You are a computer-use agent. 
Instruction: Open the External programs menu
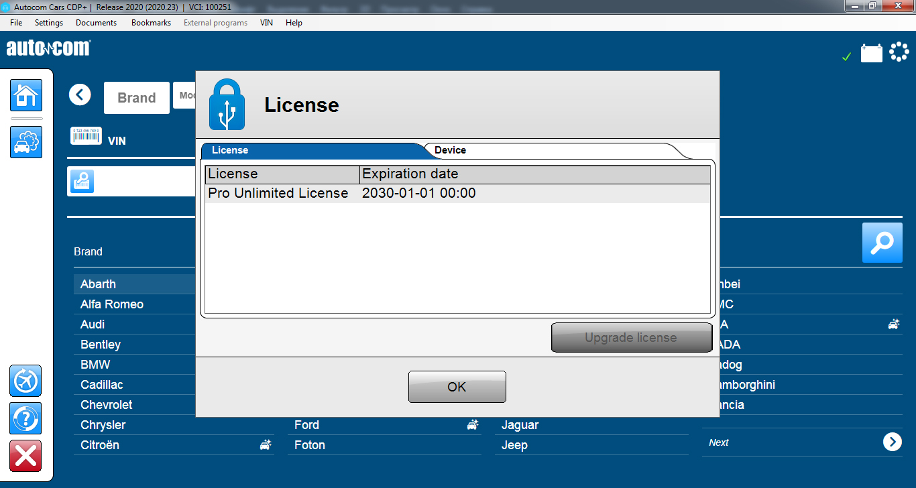click(x=215, y=23)
